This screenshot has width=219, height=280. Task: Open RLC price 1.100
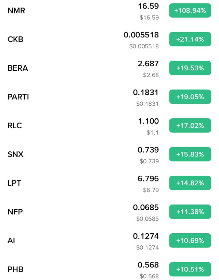click(x=148, y=121)
